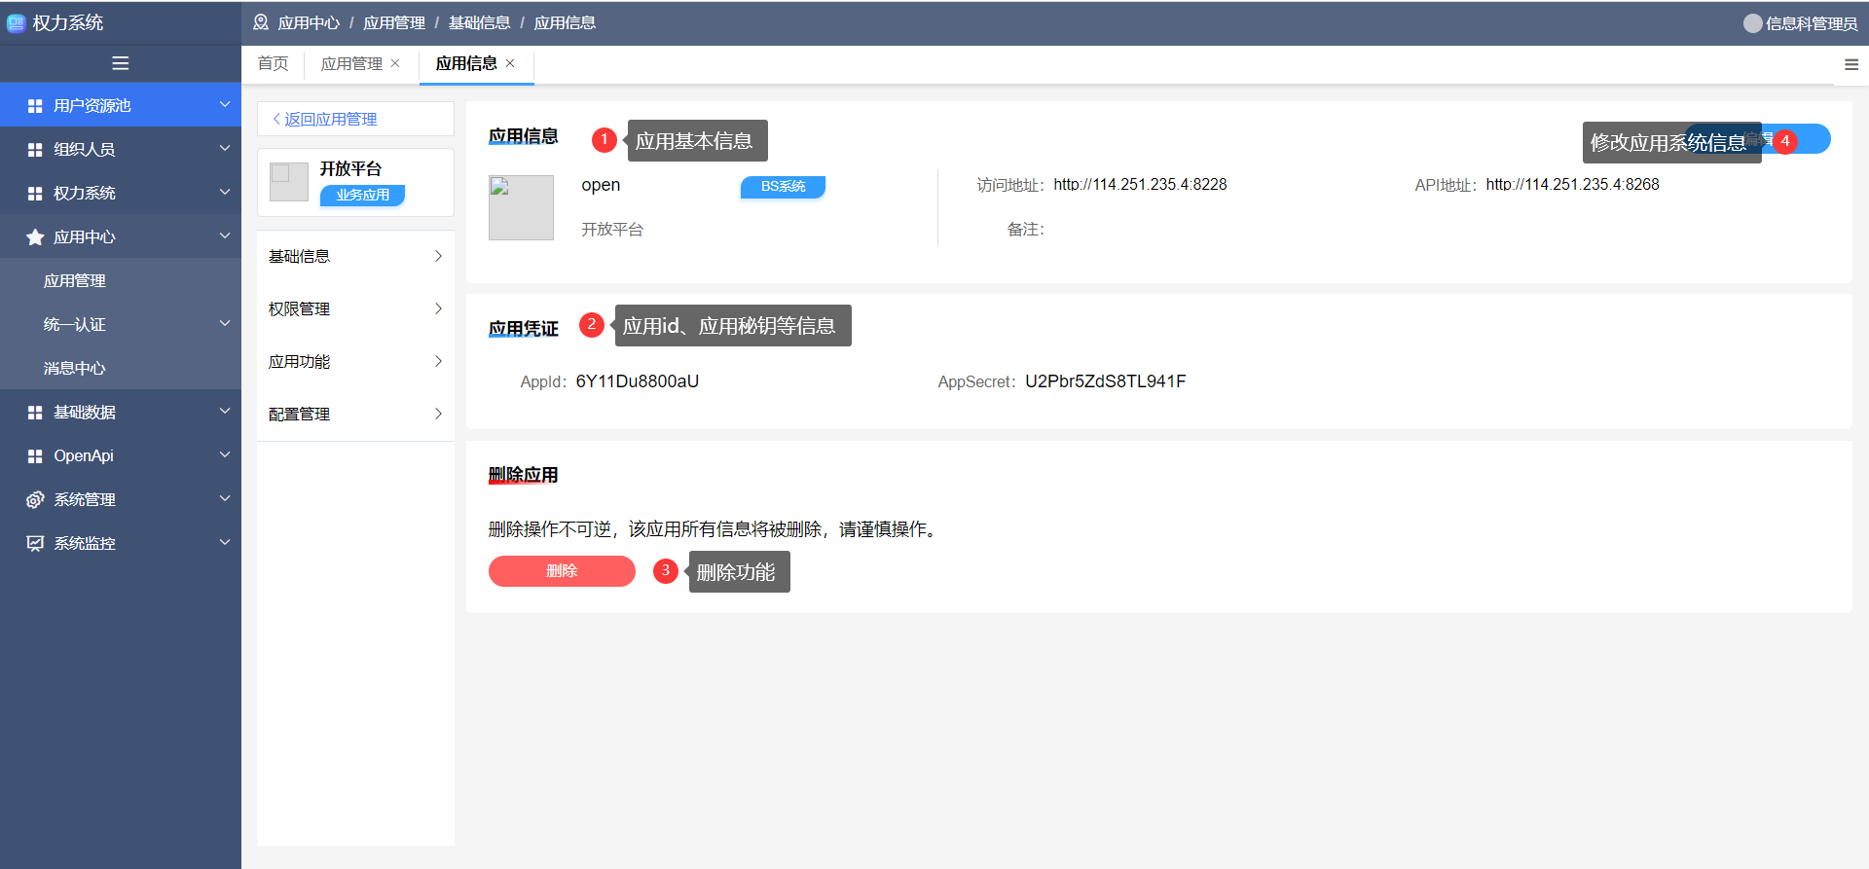Close the 应用管理 tab
The width and height of the screenshot is (1869, 869).
coord(395,63)
